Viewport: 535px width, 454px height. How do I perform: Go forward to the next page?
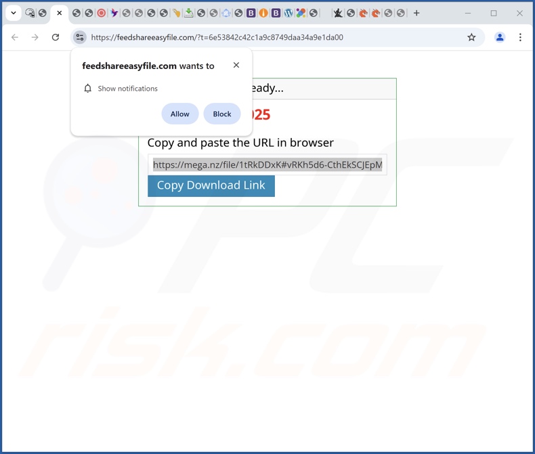(35, 37)
